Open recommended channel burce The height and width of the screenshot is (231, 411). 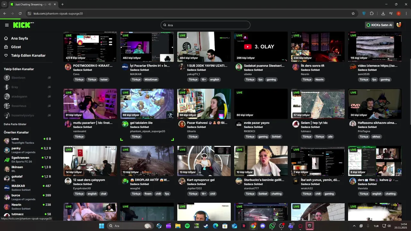27,197
